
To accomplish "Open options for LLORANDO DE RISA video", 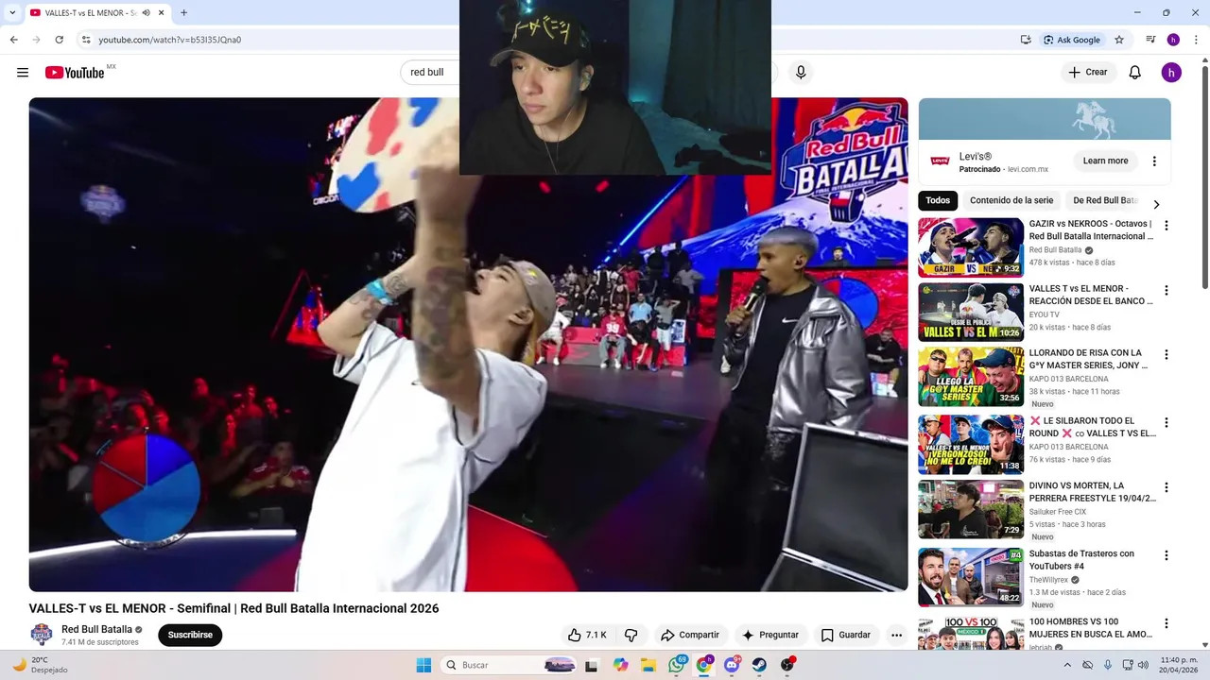I will click(x=1166, y=354).
